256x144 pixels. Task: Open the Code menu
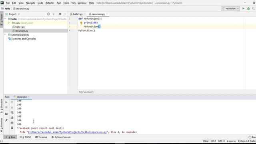(40, 3)
